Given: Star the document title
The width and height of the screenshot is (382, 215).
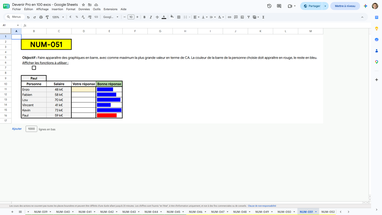Looking at the screenshot, I should tap(83, 5).
